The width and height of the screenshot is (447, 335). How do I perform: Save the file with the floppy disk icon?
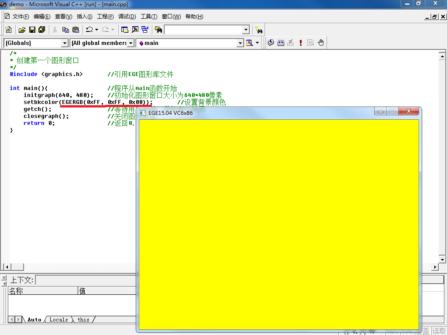click(32, 30)
